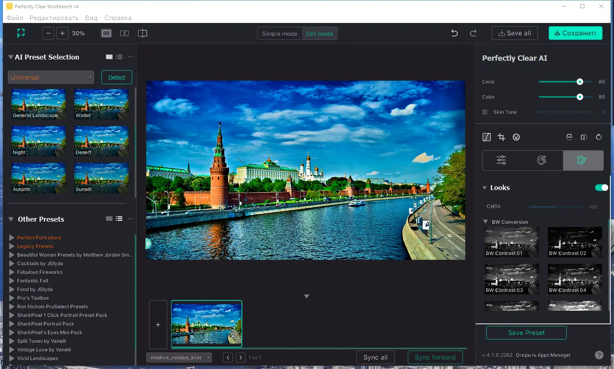Click the undo arrow icon
The height and width of the screenshot is (369, 614).
pos(454,33)
